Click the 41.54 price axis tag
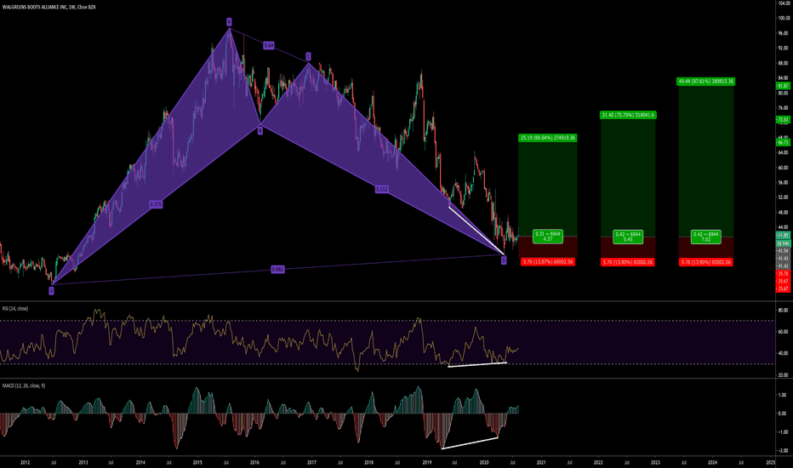Viewport: 793px width, 468px height. click(783, 251)
